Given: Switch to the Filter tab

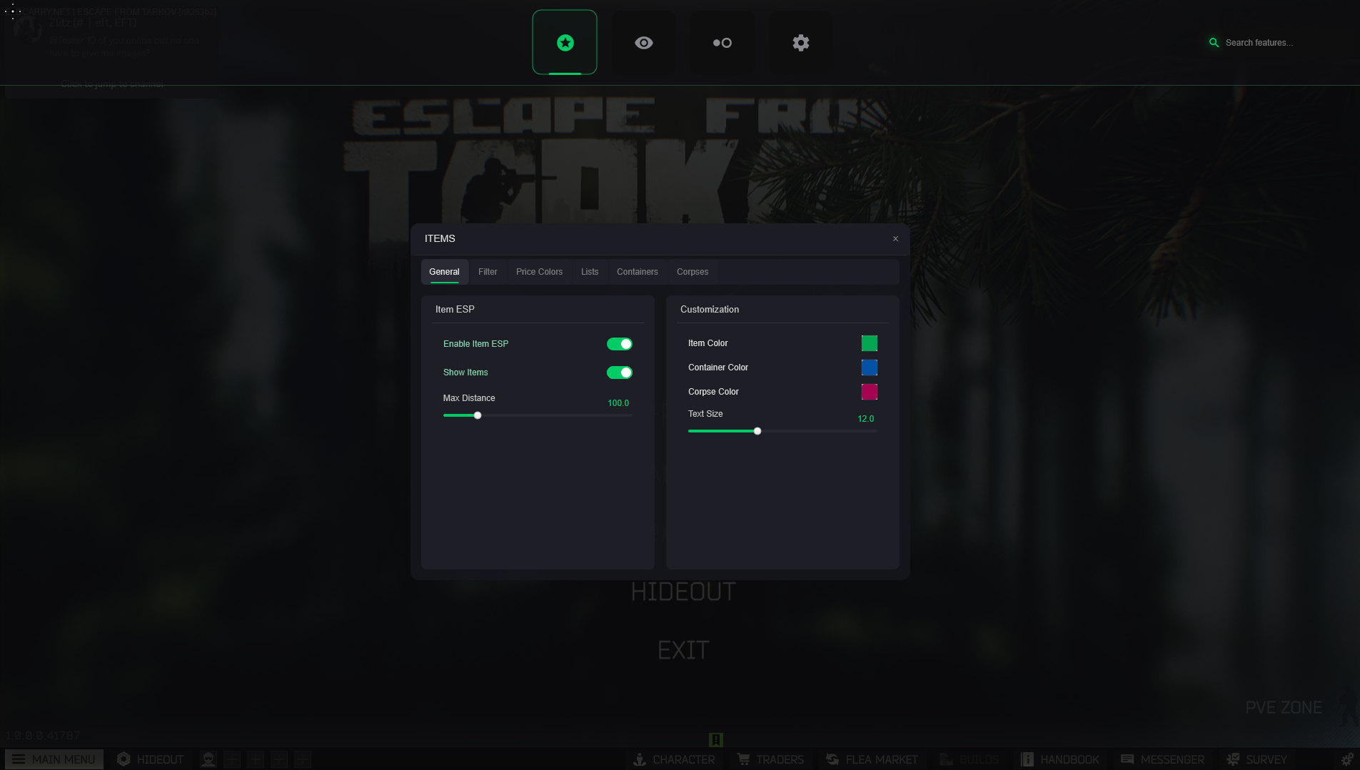Looking at the screenshot, I should point(488,272).
